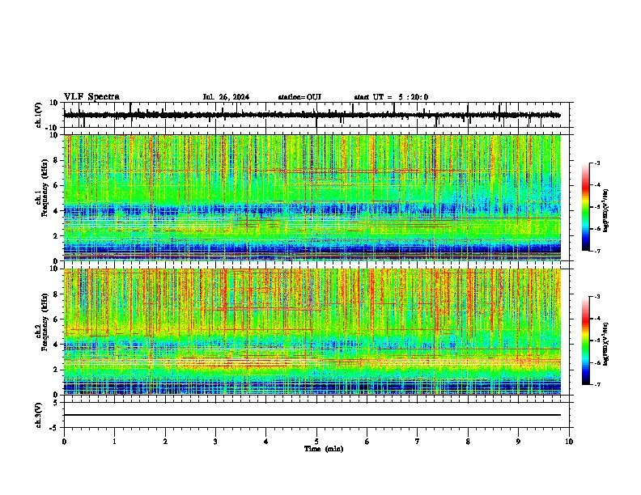
Task: Click the "6" kHz tick on ch.1 spectrogram
Action: coord(57,185)
